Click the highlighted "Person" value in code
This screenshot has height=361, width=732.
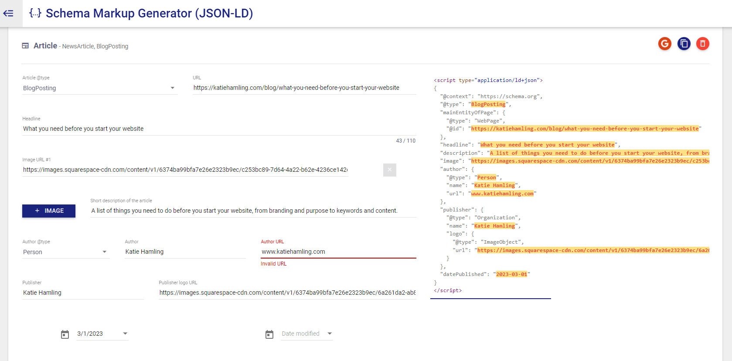[x=487, y=177]
